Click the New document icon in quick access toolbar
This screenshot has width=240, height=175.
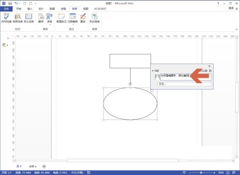(x=31, y=3)
